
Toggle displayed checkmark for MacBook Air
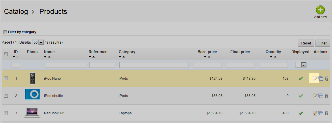click(300, 113)
